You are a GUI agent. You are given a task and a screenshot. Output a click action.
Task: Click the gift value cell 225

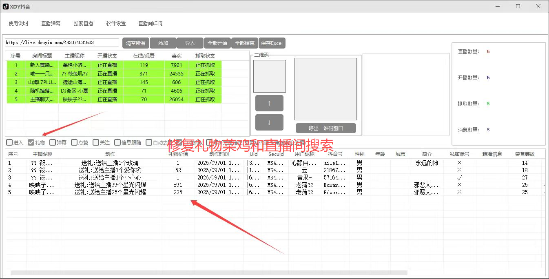178,192
